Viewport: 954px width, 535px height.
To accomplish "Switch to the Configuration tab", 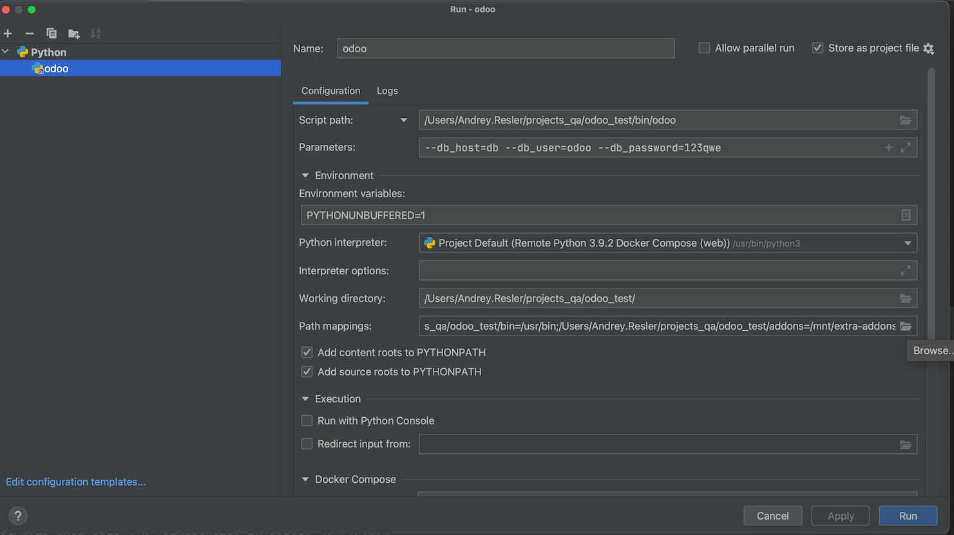I will point(330,91).
